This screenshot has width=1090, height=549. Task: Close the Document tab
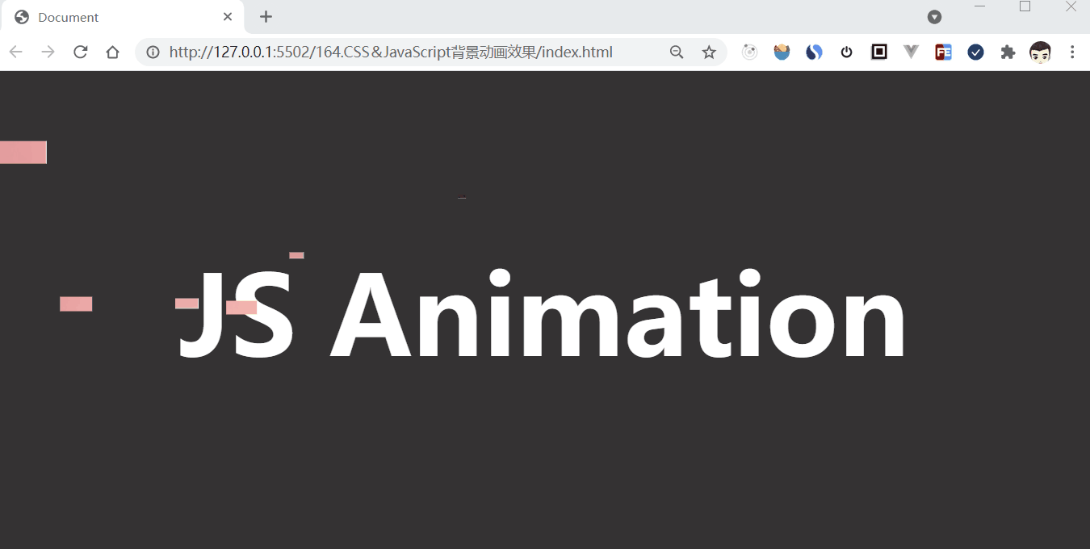(x=228, y=17)
